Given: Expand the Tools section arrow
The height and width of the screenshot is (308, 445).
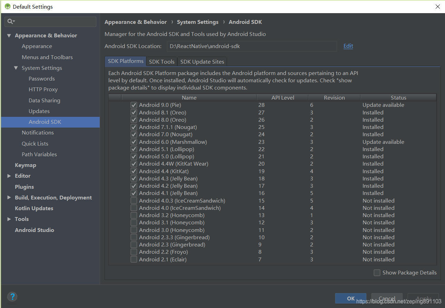Looking at the screenshot, I should pyautogui.click(x=9, y=219).
